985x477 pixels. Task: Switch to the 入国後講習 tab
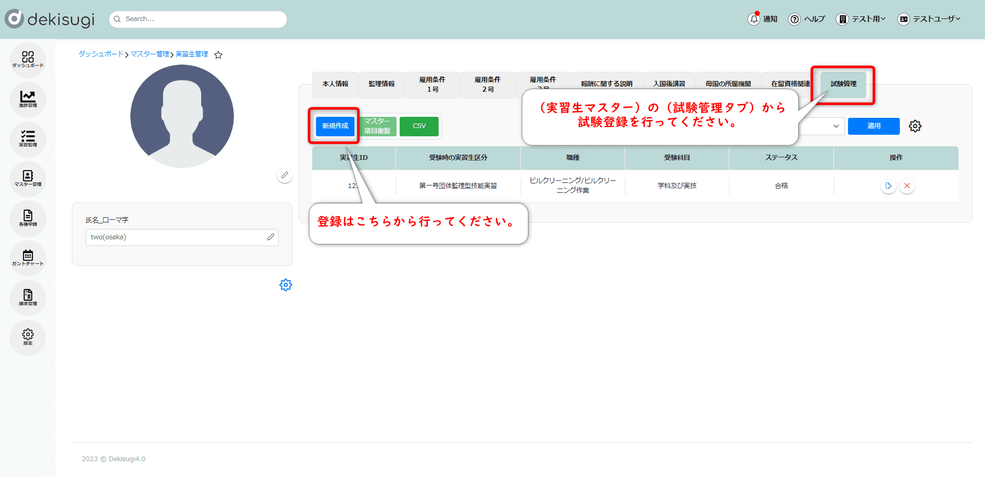[x=668, y=84]
